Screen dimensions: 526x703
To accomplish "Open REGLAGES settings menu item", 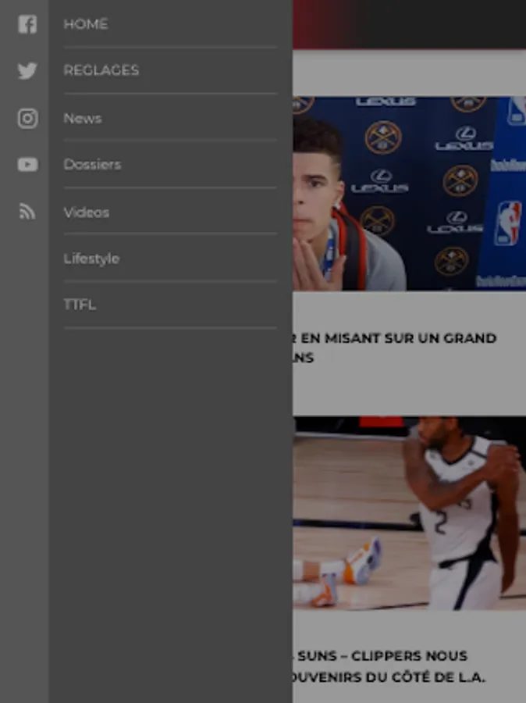I will coord(170,70).
